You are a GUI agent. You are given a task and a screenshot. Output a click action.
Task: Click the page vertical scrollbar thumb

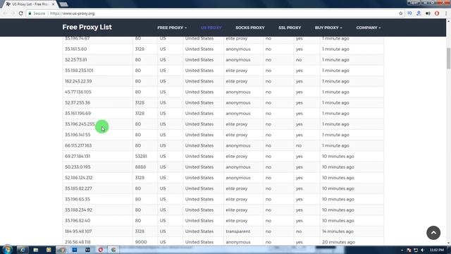click(448, 58)
